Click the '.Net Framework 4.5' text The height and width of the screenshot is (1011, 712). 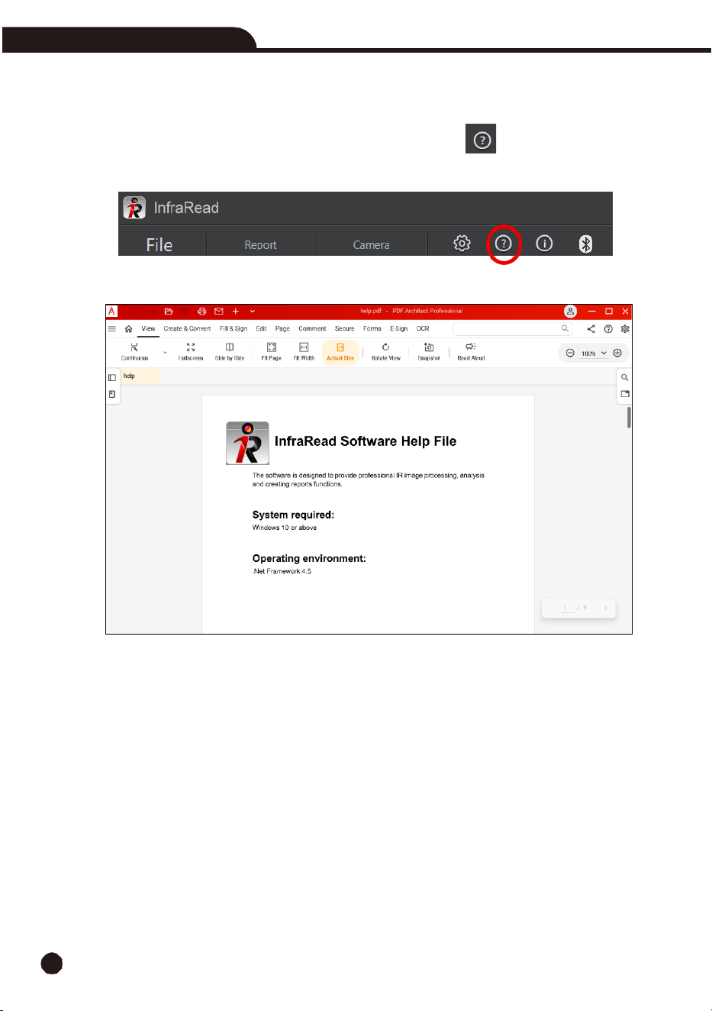click(282, 571)
